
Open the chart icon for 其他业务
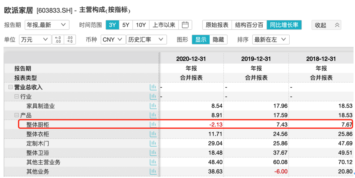point(153,171)
